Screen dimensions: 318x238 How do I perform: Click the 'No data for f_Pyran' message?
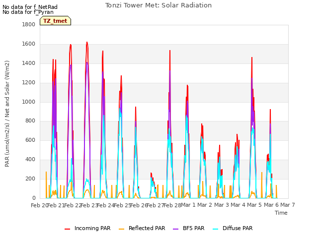click(x=28, y=12)
